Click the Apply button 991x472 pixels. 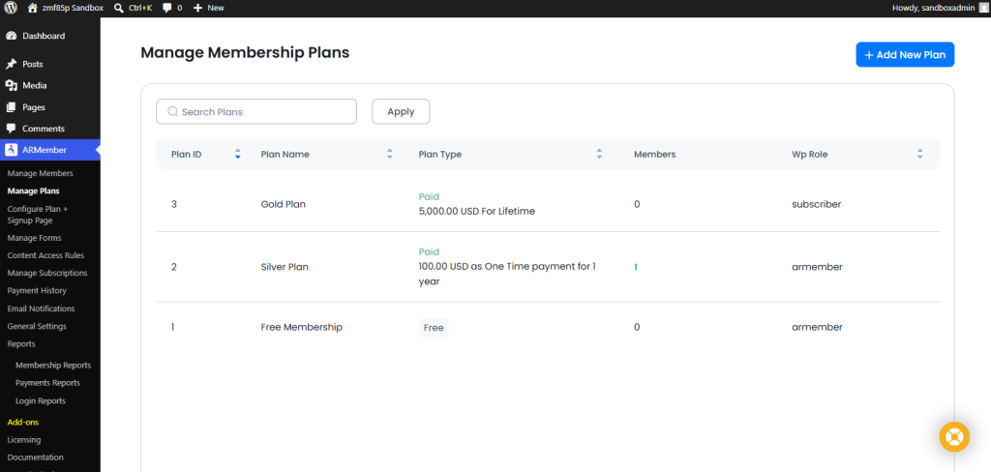point(401,111)
